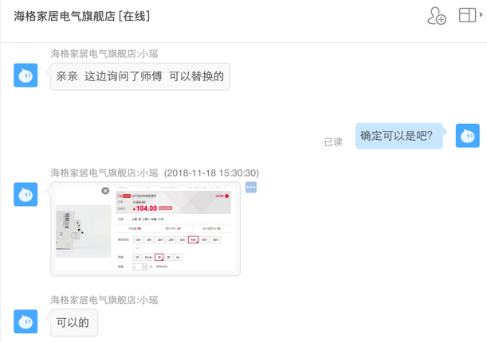Click agent avatar beside image message
Screen dimensions: 487x342
pos(26,195)
